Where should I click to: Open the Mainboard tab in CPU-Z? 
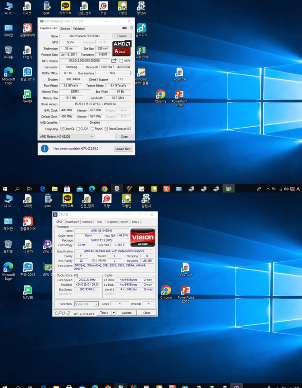pyautogui.click(x=72, y=222)
